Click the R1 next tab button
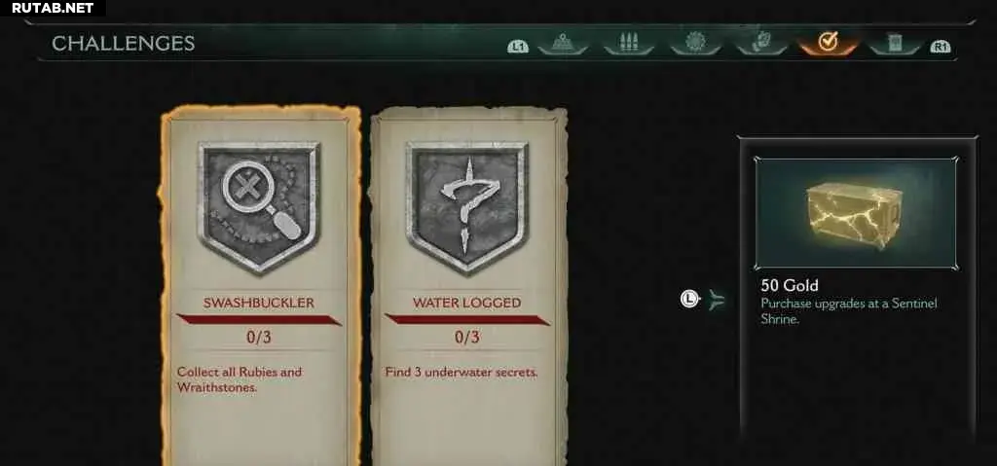This screenshot has width=997, height=466. [940, 47]
